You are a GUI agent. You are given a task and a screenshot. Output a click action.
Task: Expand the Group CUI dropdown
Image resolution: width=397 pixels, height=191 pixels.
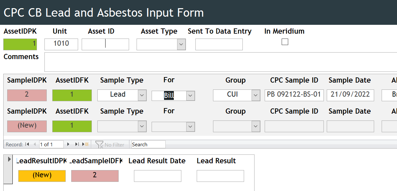click(256, 95)
